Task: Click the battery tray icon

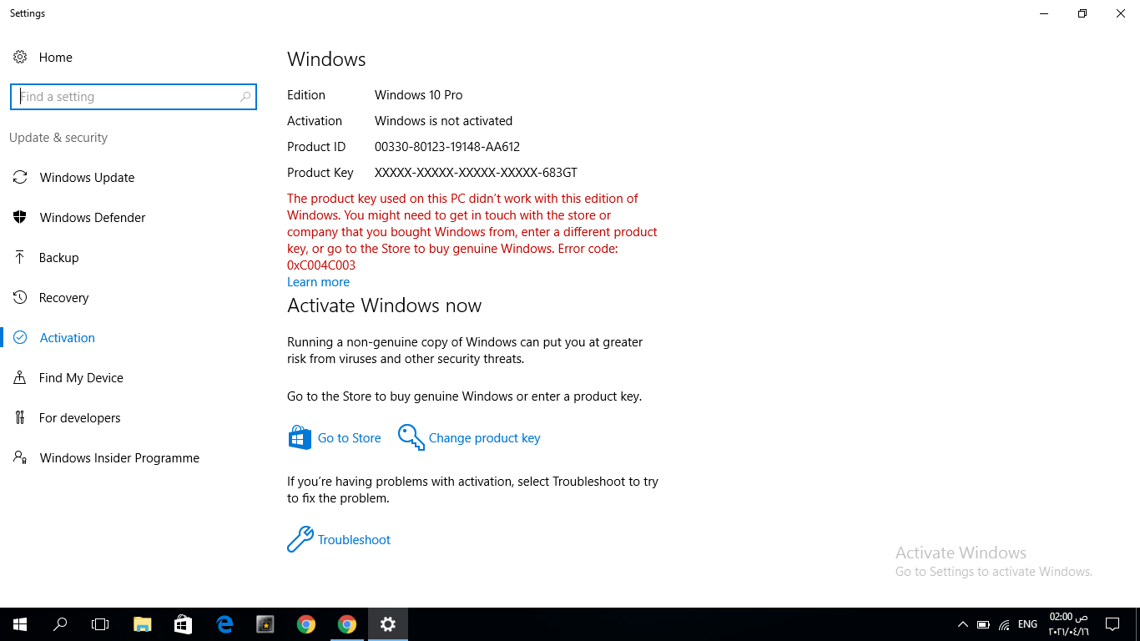Action: 983,624
